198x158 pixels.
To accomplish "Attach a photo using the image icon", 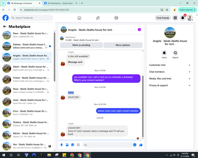I will [x=67, y=145].
